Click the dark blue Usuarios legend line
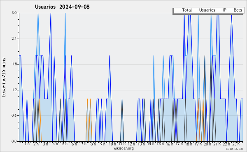The height and width of the screenshot is (152, 247). [x=195, y=10]
